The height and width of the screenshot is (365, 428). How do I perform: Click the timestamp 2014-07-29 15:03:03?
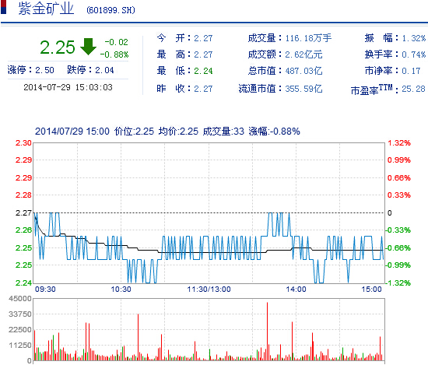[68, 87]
